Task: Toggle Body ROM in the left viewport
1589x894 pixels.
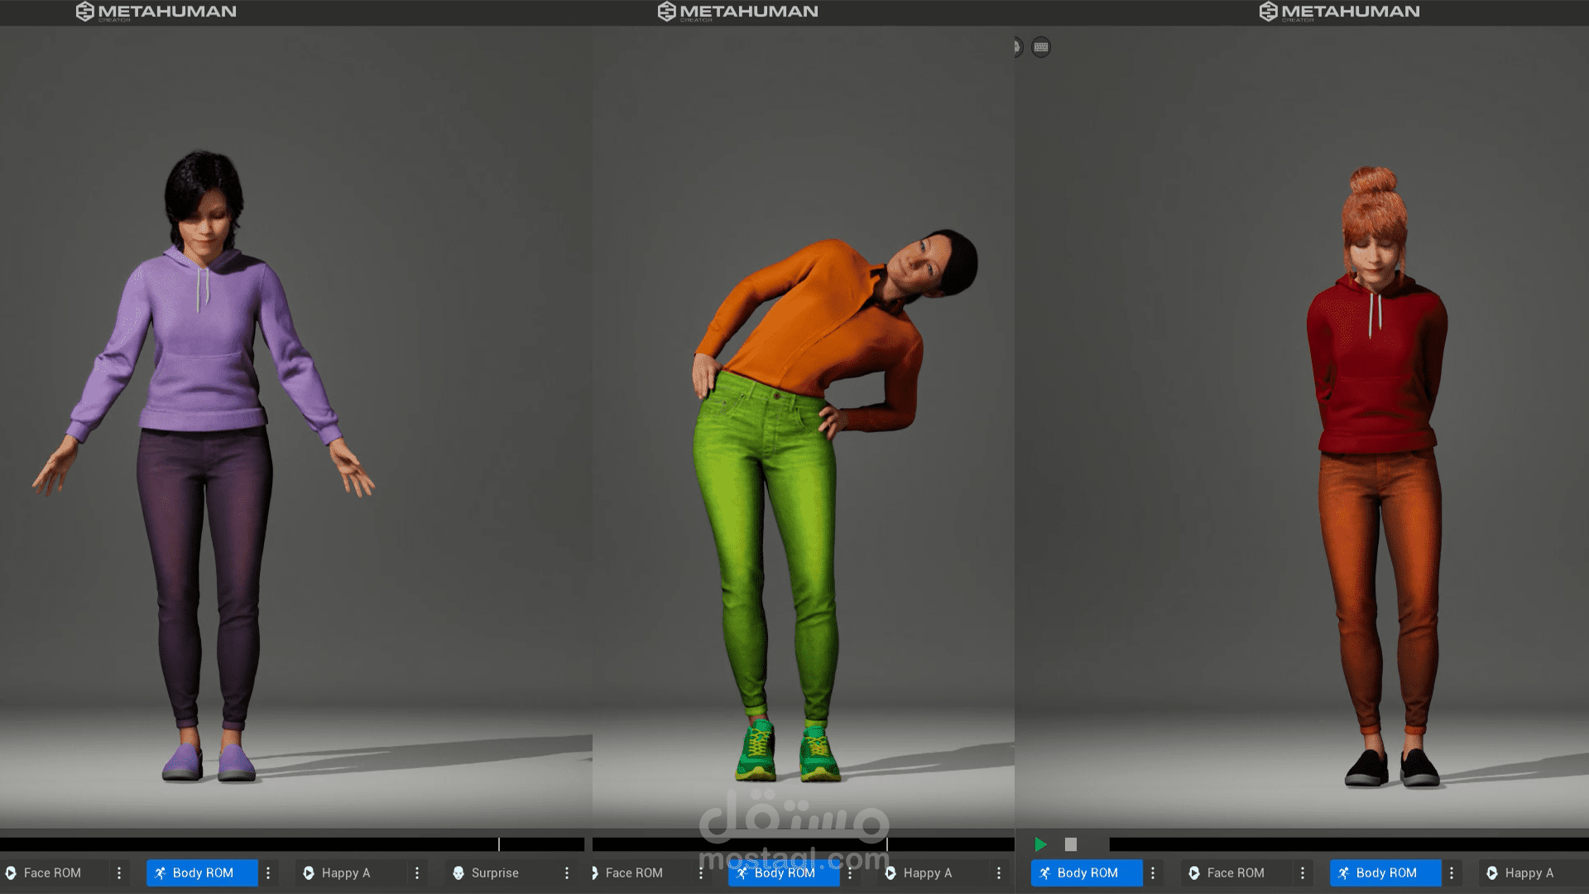Action: (x=202, y=872)
